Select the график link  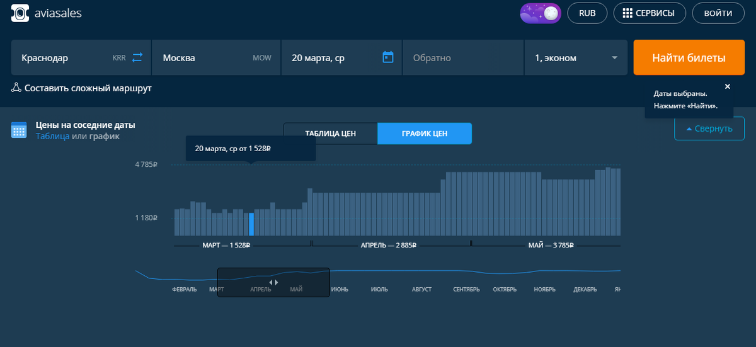[x=104, y=136]
